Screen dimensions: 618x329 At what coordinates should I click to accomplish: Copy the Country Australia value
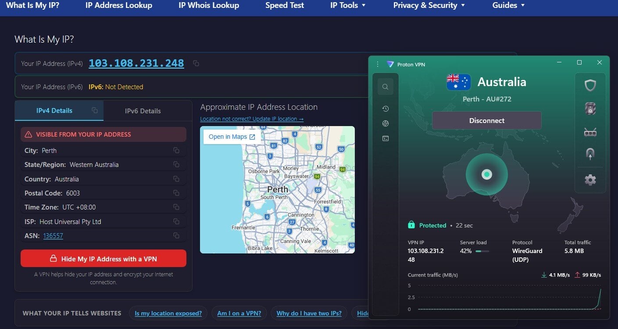pos(176,179)
